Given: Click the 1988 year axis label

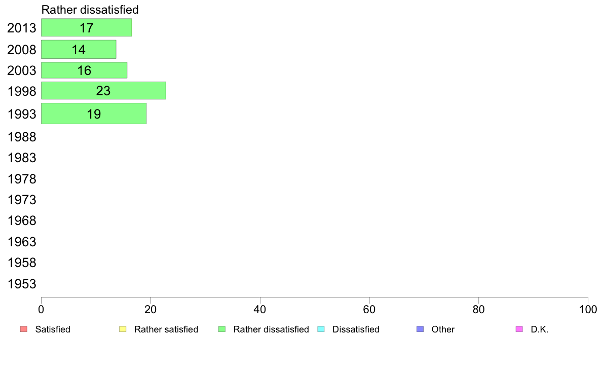Looking at the screenshot, I should point(22,137).
